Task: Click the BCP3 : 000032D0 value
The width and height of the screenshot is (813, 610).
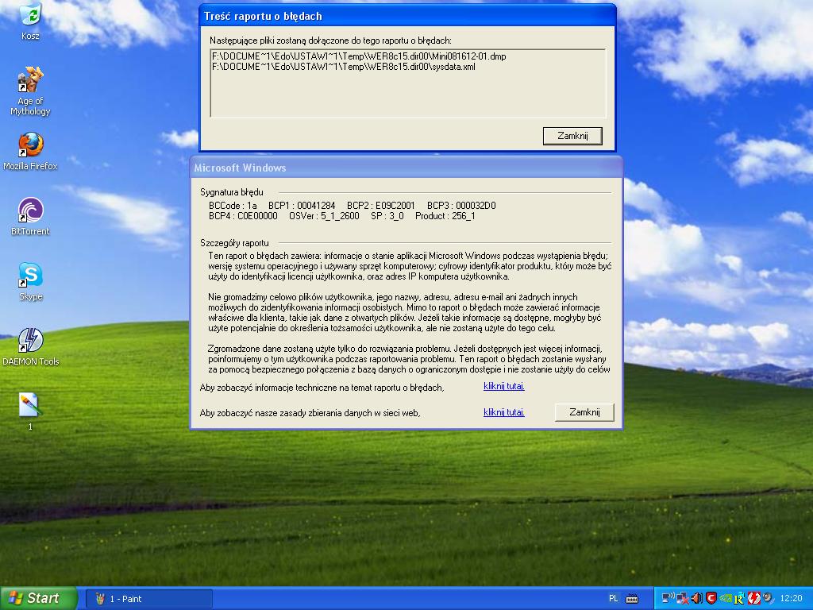Action: tap(461, 206)
